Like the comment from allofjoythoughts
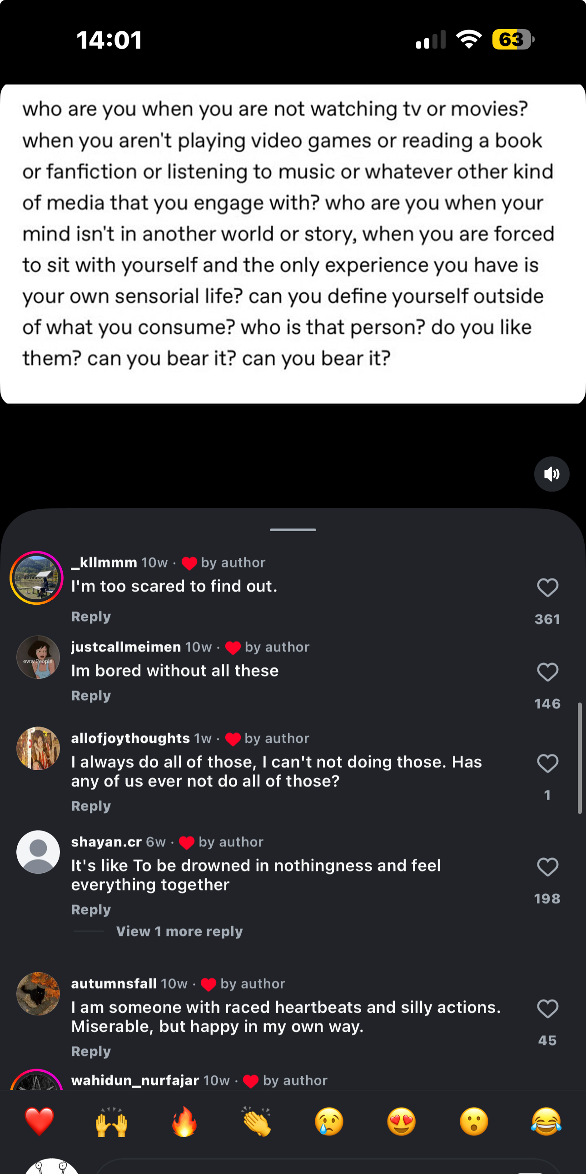Viewport: 586px width, 1174px height. [547, 763]
